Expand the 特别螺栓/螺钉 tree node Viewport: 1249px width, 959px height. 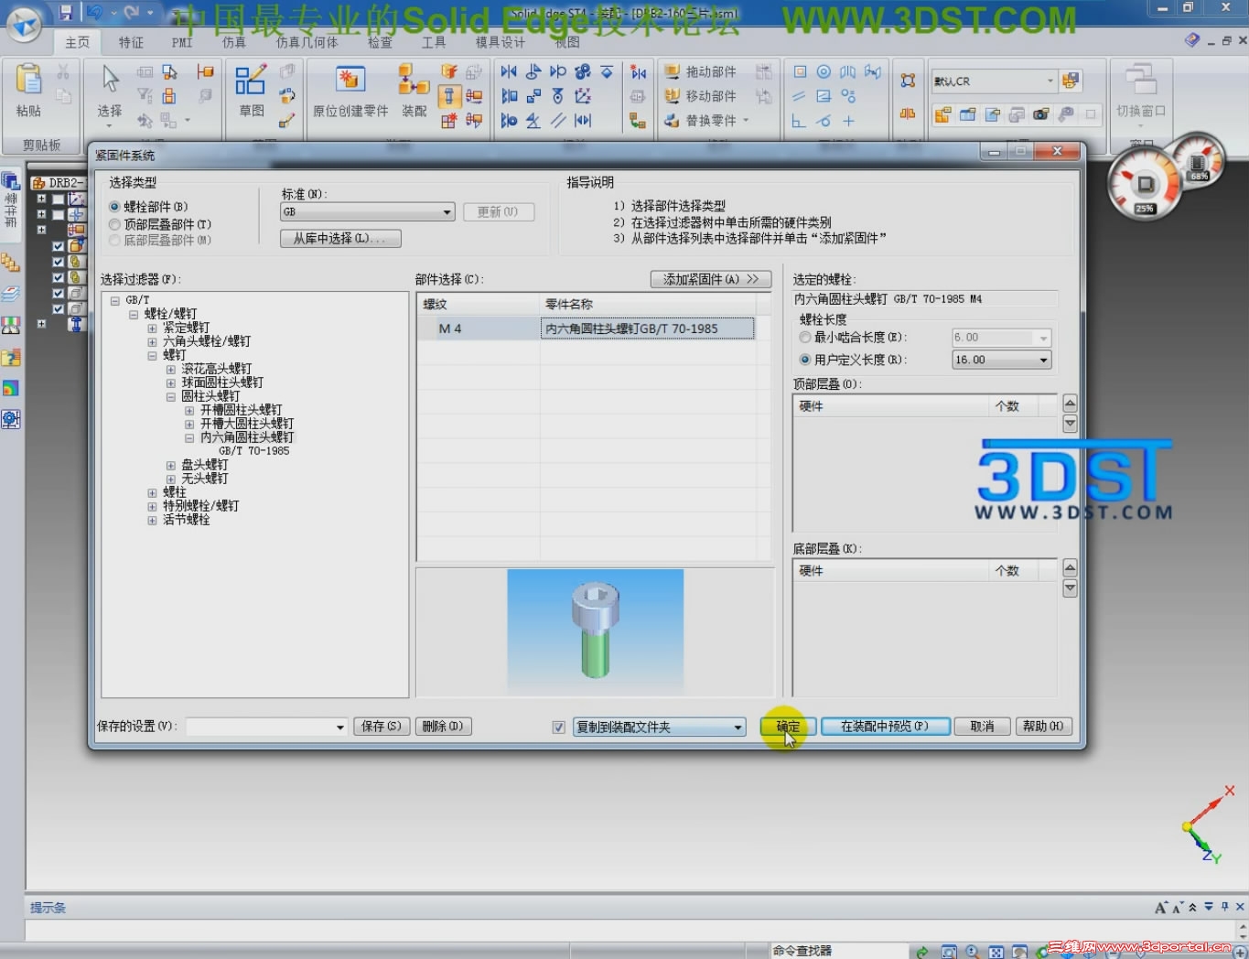coord(152,506)
